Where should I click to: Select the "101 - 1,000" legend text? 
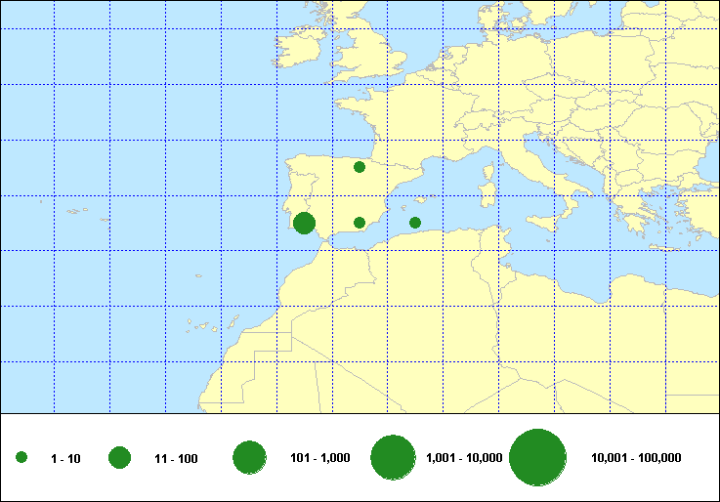pyautogui.click(x=320, y=458)
